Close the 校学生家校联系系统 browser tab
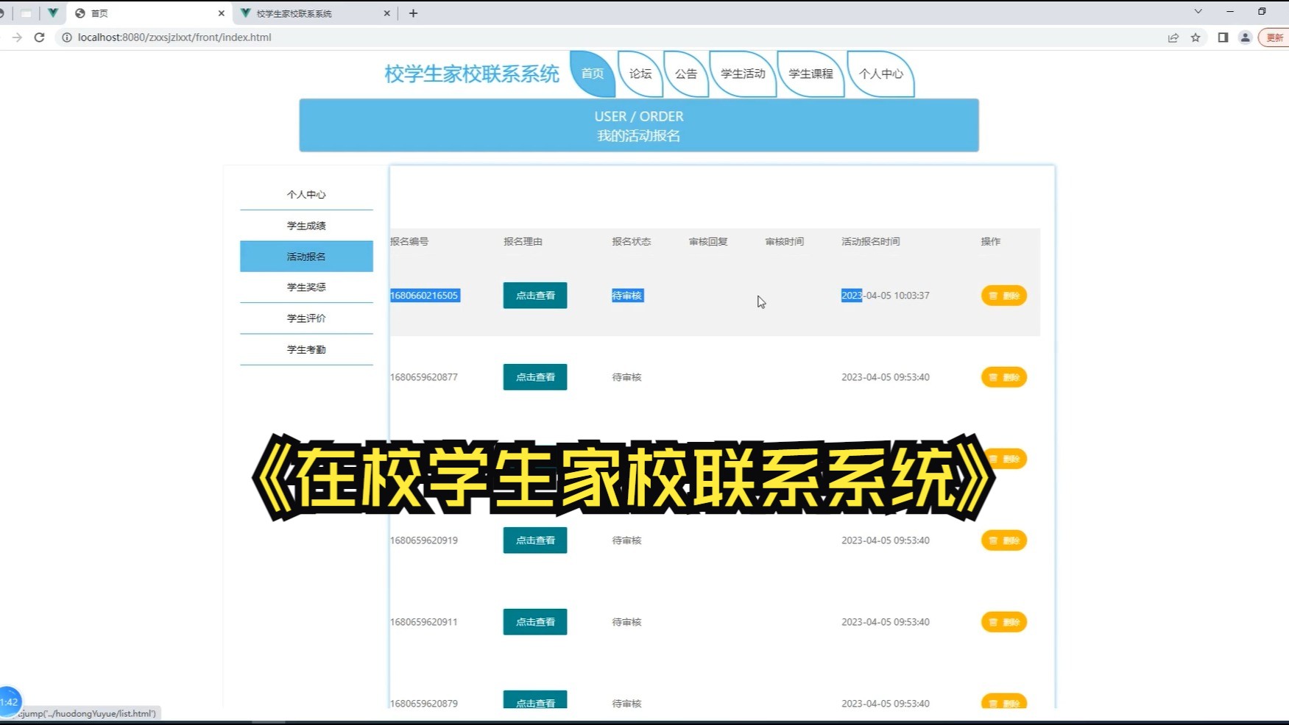 [x=386, y=13]
